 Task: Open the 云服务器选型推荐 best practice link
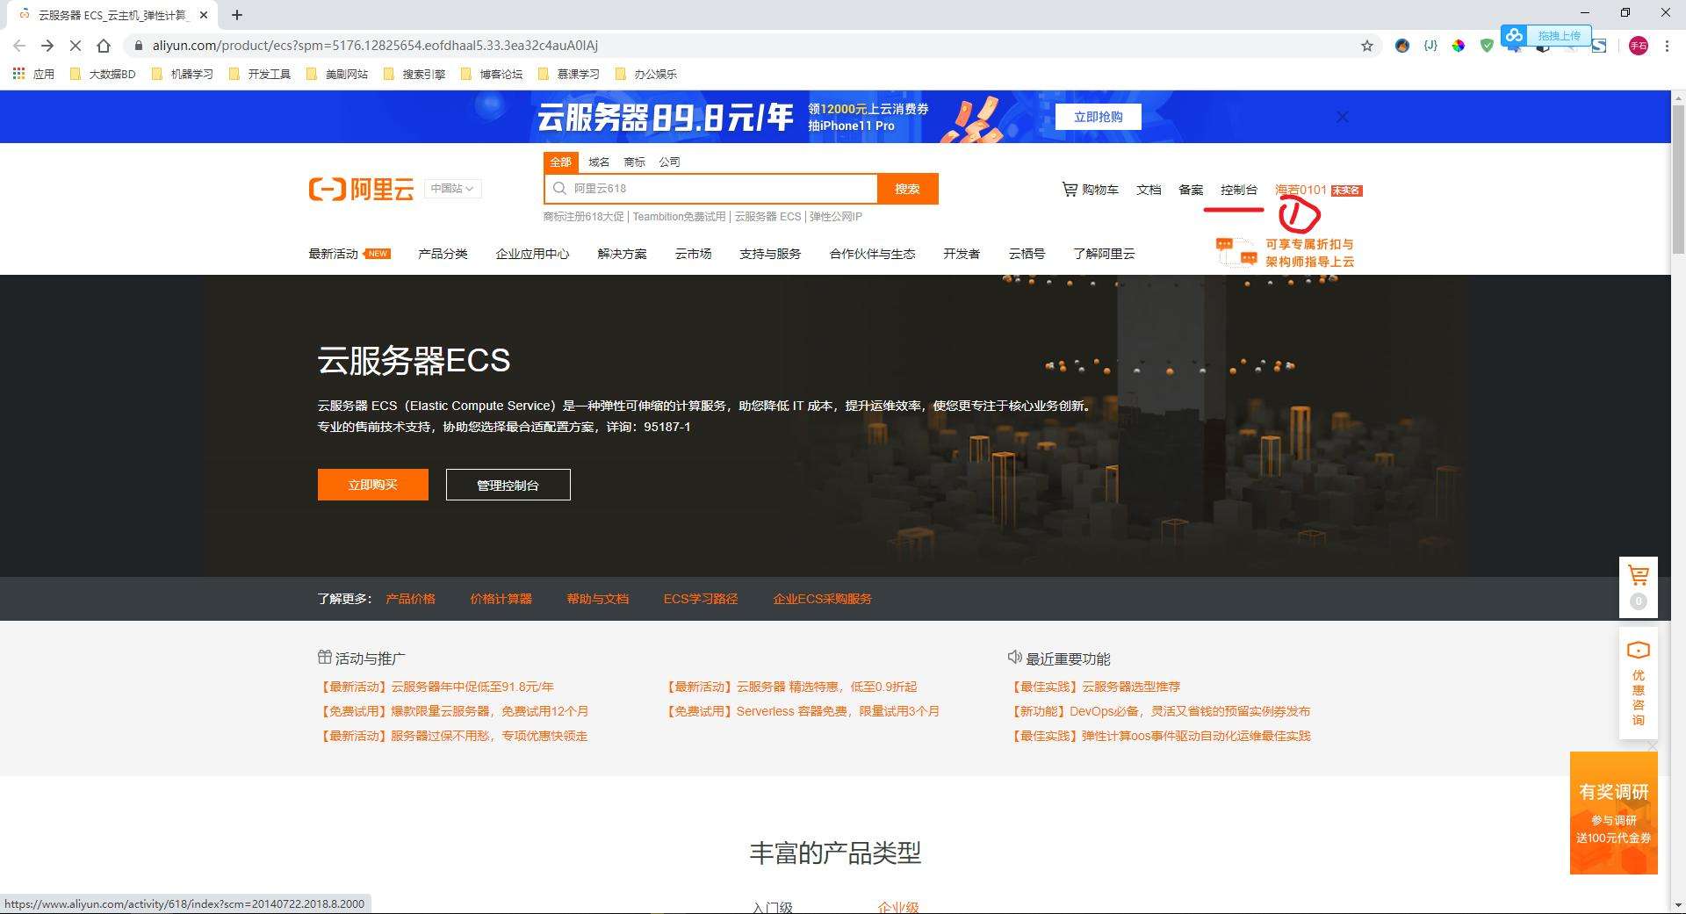[x=1096, y=687]
